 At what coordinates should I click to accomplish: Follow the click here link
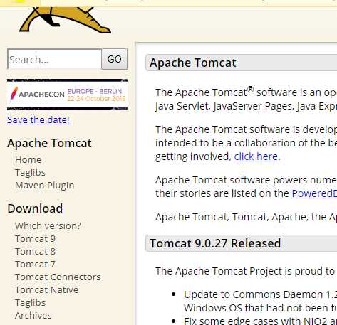[x=256, y=156]
